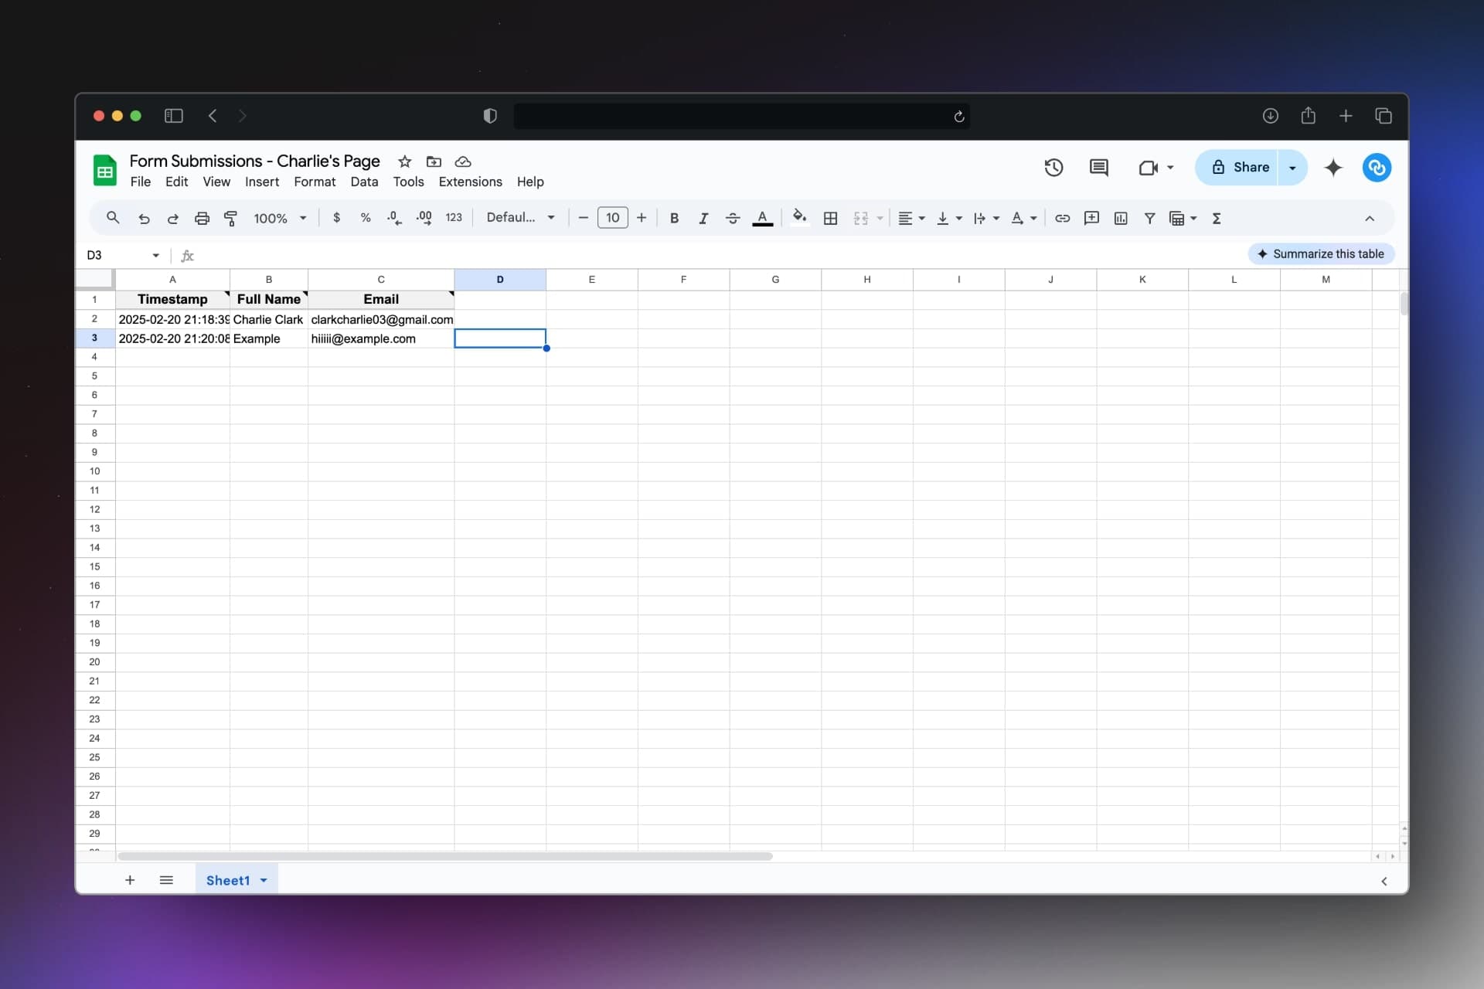Increase font size with plus button

pyautogui.click(x=642, y=218)
